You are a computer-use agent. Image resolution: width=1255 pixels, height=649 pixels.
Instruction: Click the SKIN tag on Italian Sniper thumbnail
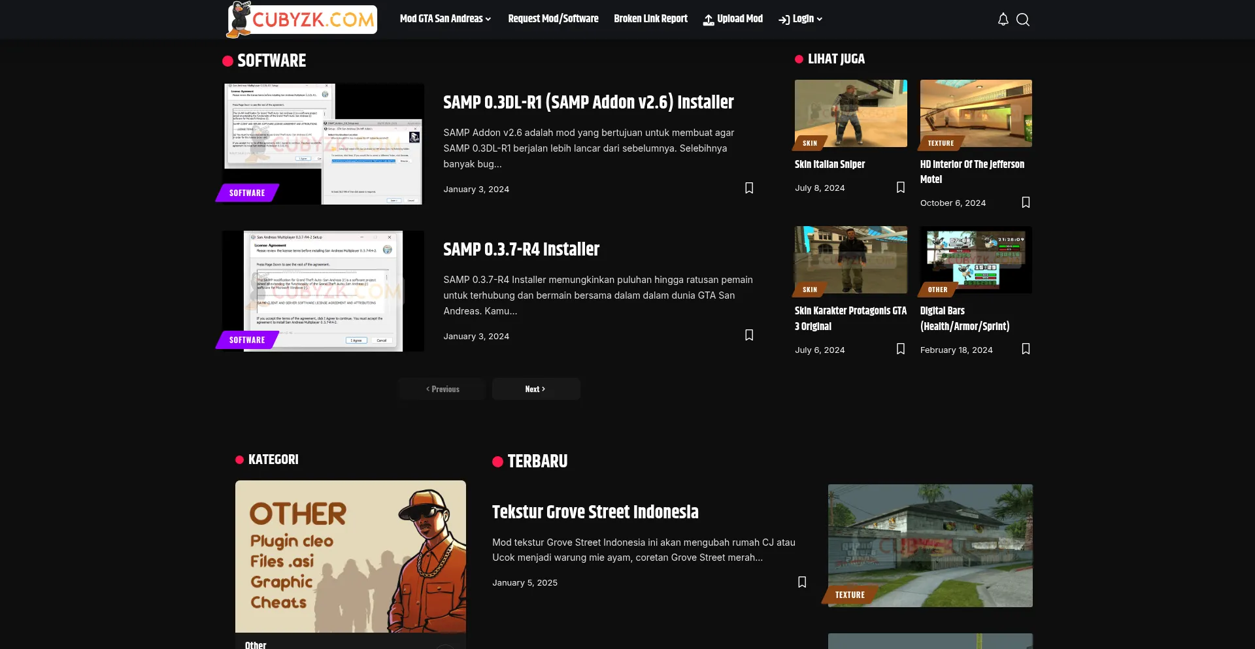tap(810, 143)
